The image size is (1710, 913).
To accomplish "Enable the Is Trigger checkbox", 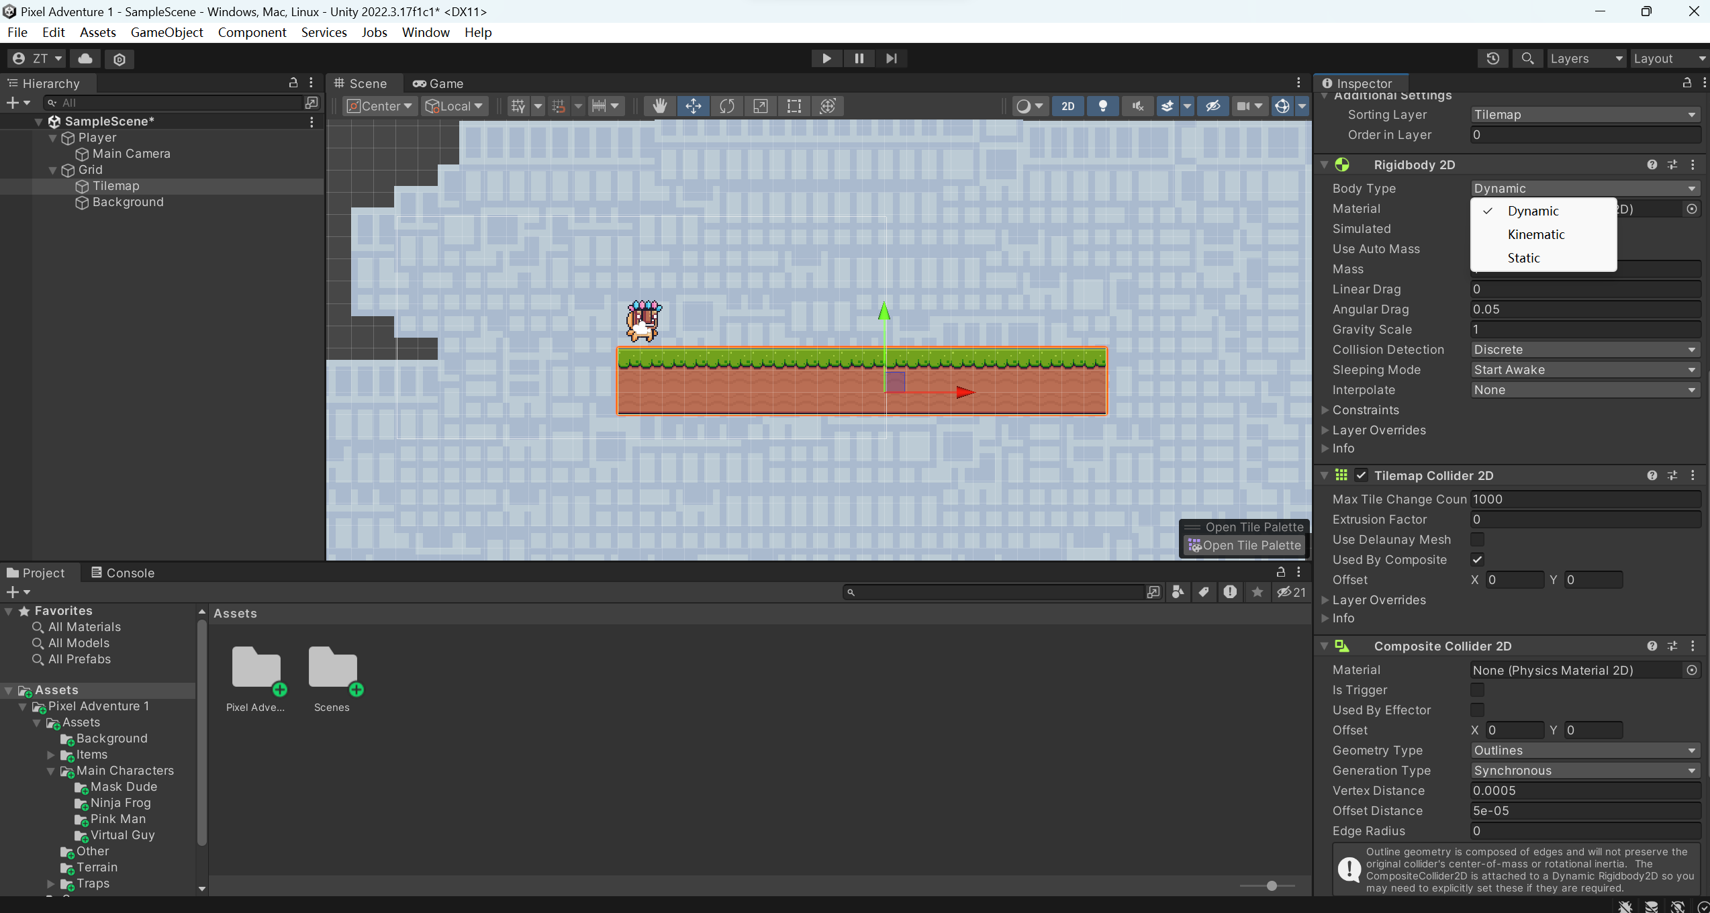I will click(x=1477, y=689).
